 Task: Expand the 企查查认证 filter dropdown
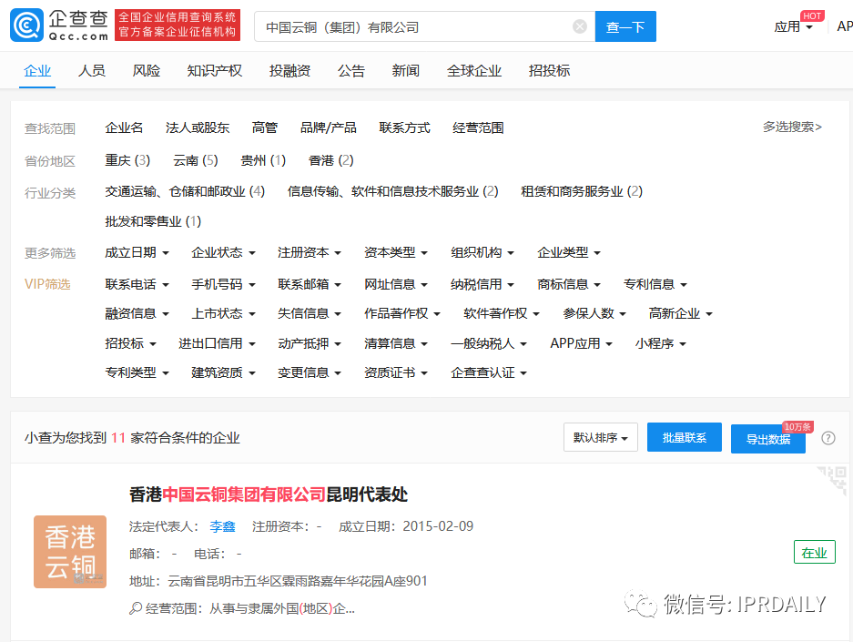[x=489, y=372]
